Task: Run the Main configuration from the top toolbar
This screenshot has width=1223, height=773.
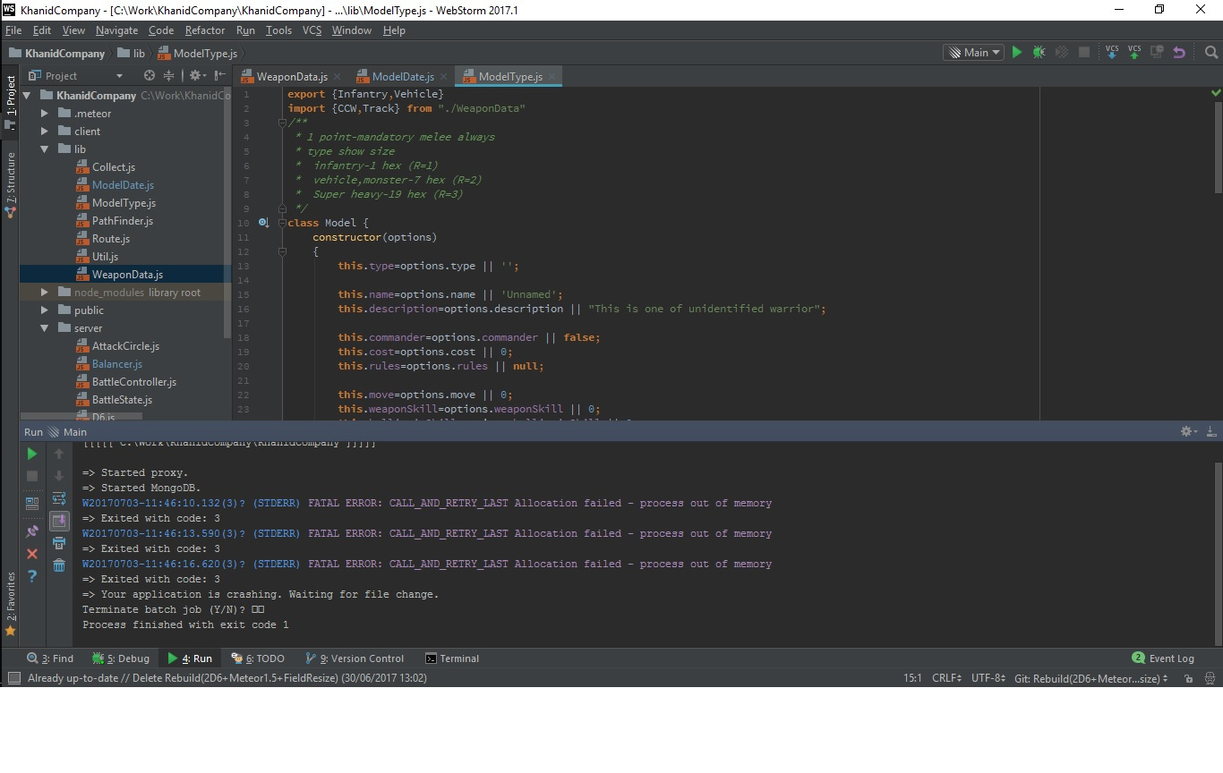Action: [x=1016, y=53]
